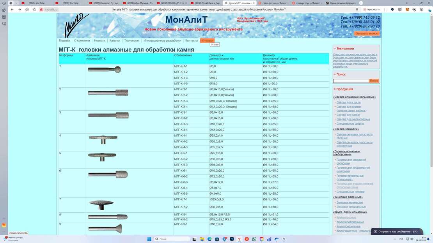Click the browser back arrow
The image size is (433, 243).
(12, 9)
